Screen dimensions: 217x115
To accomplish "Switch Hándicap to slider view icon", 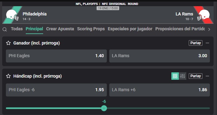I will tap(183, 76).
